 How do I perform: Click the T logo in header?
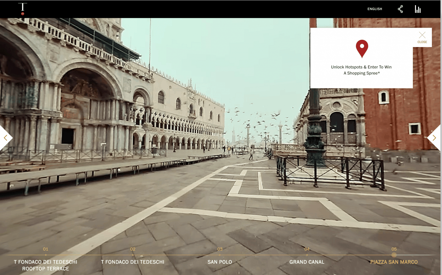pos(22,9)
